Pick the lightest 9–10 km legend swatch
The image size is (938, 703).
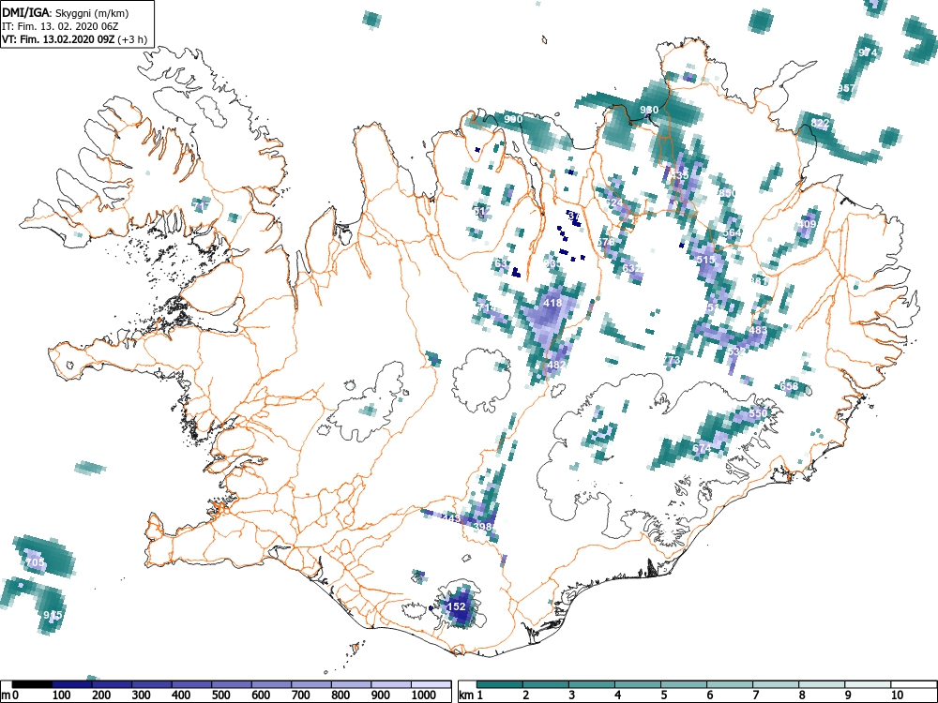[868, 684]
